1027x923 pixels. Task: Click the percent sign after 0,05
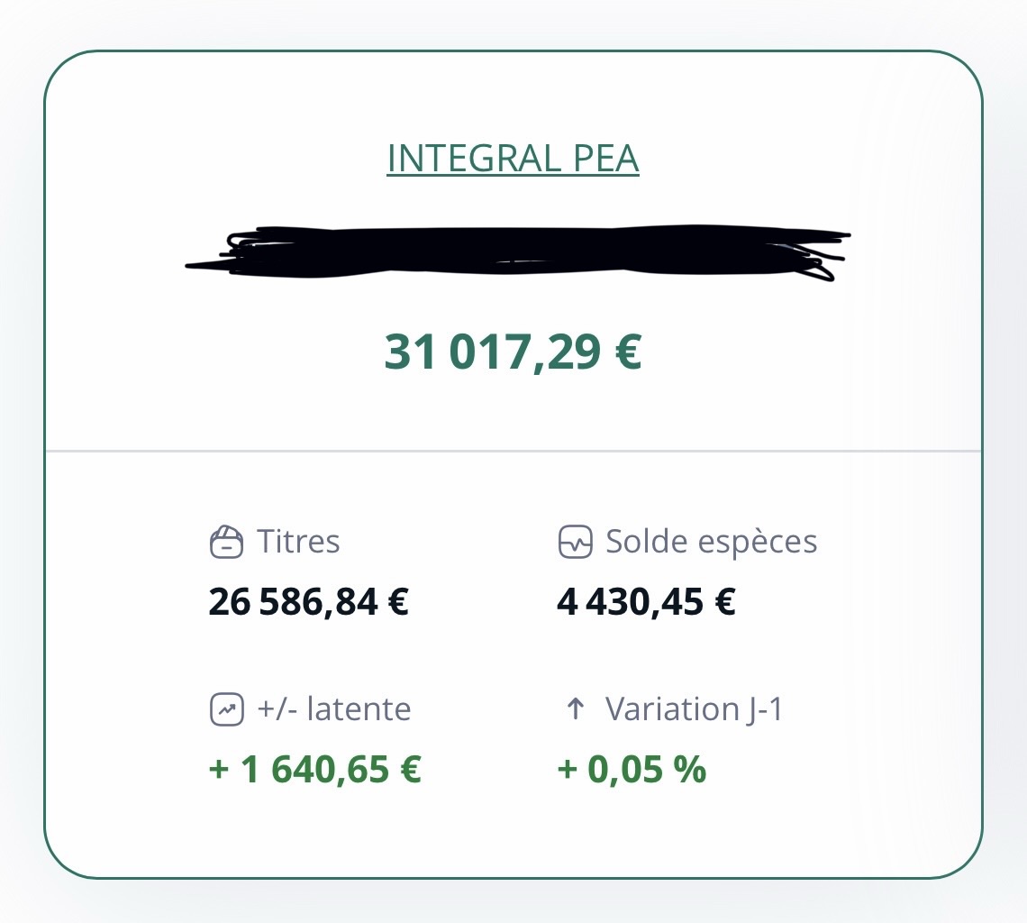(x=692, y=771)
